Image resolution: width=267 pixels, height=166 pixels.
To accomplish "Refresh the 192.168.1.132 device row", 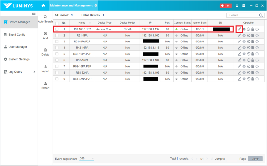I will click(257, 29).
